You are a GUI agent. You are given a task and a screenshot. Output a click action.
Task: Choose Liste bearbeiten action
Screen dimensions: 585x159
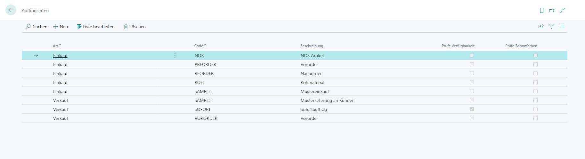(x=95, y=27)
